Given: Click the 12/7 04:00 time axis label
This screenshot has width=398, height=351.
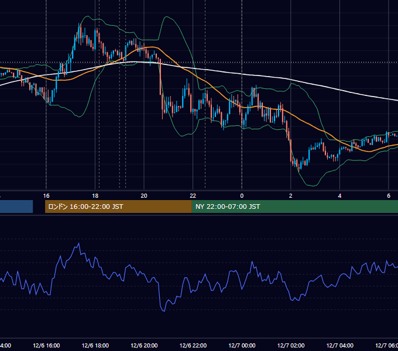Looking at the screenshot, I should (x=340, y=345).
